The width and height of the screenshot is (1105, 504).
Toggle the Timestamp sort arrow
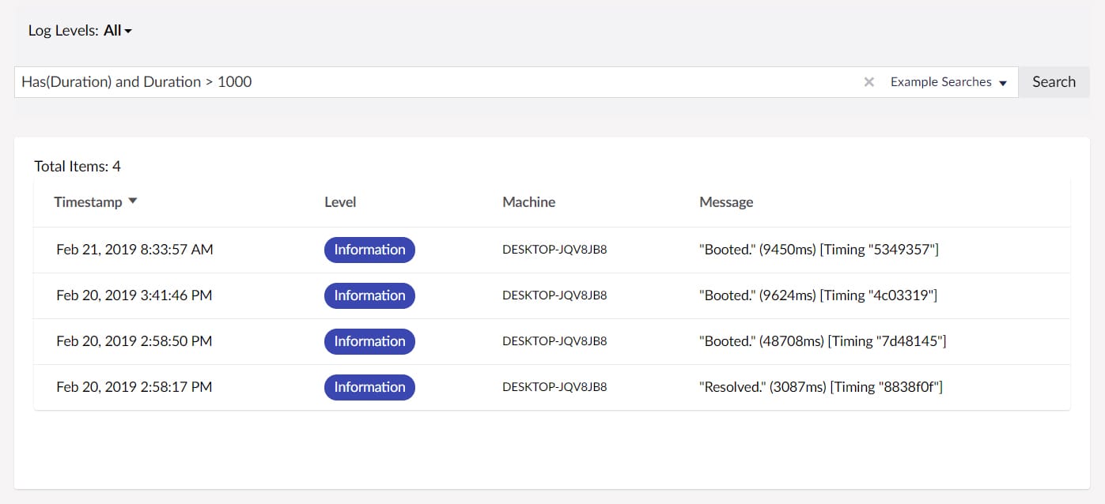click(133, 201)
